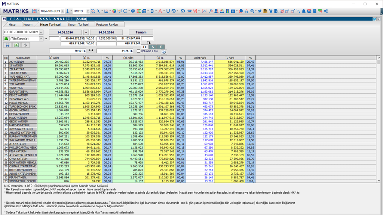Toggle the Bölünme Etkisi checkbox
This screenshot has height=215, width=383.
point(139,51)
